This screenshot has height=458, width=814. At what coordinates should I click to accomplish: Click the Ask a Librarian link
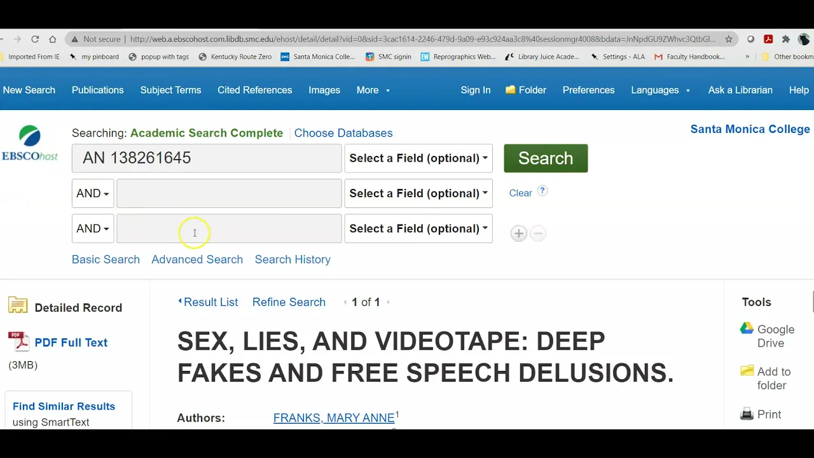(740, 90)
